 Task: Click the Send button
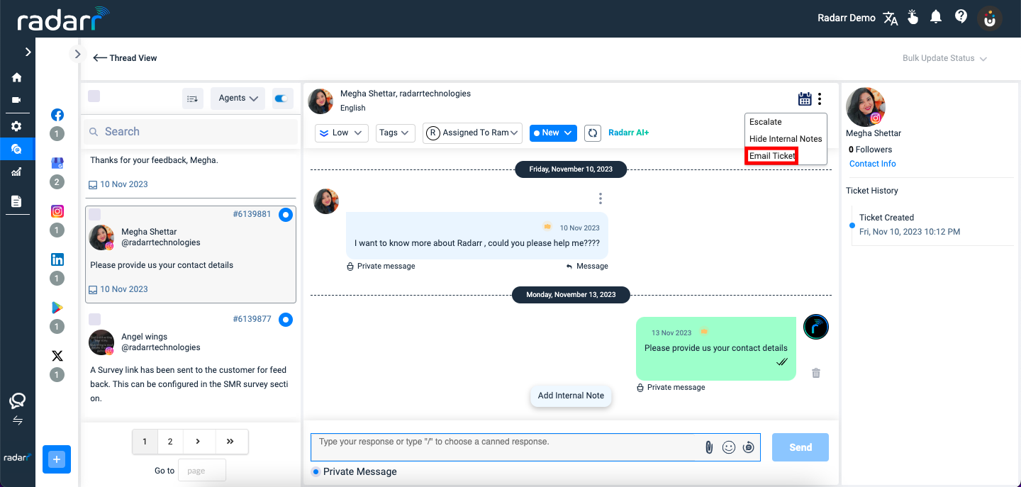800,447
